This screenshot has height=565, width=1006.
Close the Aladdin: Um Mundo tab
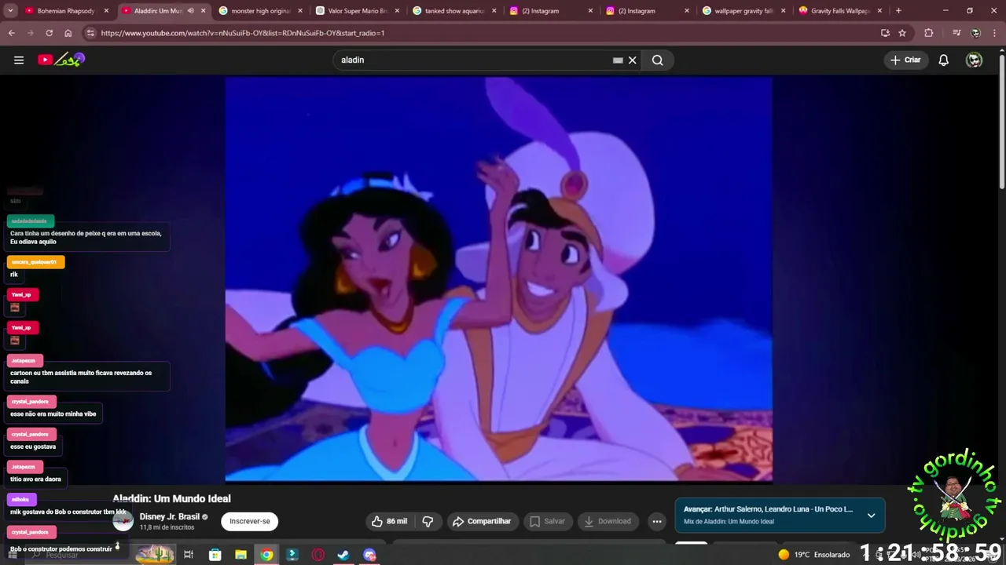pos(203,11)
